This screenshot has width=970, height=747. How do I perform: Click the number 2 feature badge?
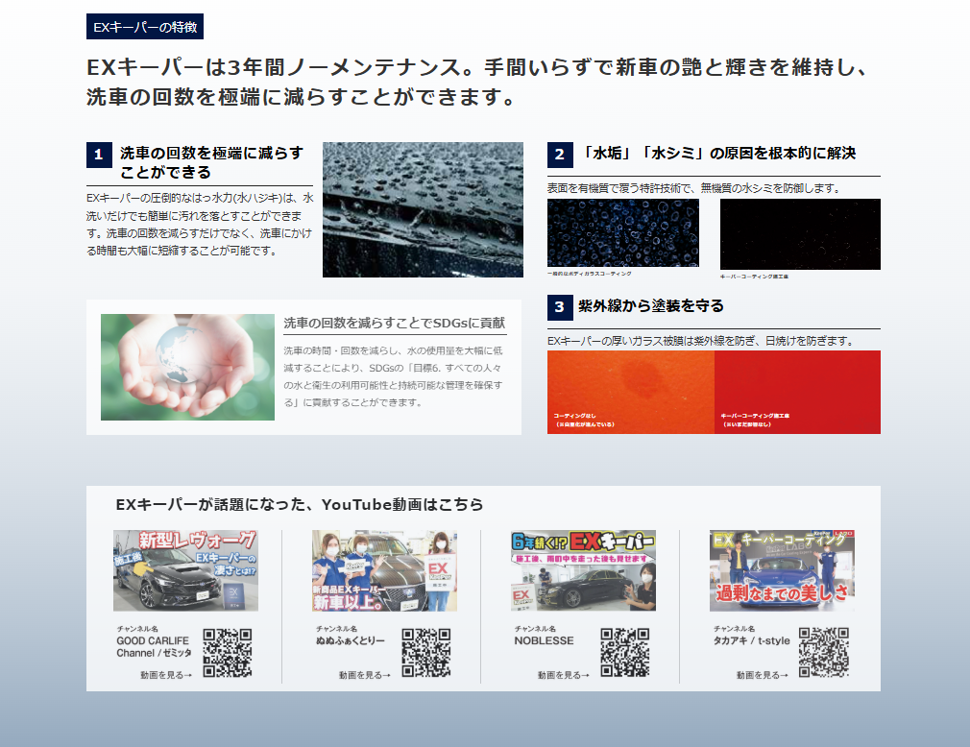[560, 155]
